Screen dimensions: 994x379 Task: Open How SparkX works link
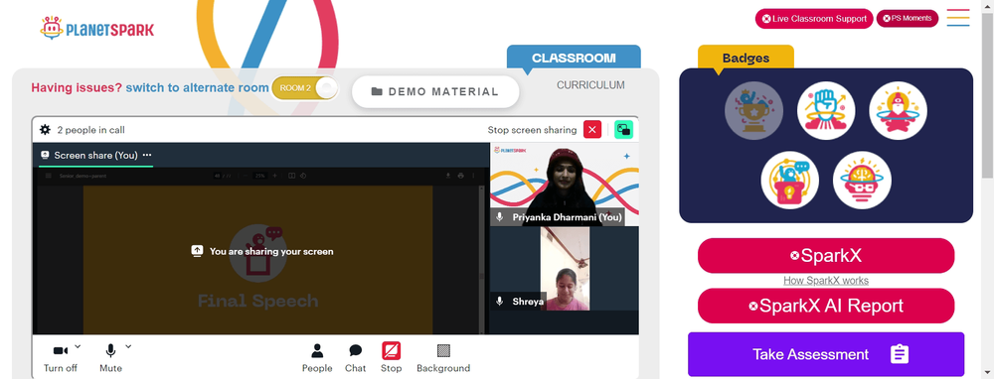point(825,281)
